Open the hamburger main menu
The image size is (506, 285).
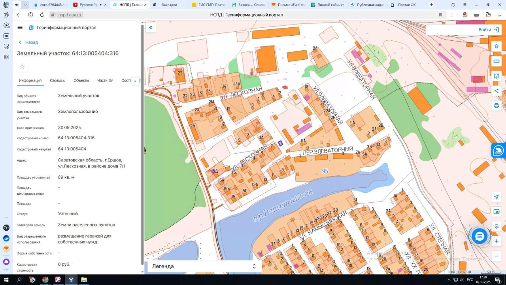pos(20,27)
